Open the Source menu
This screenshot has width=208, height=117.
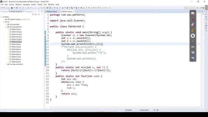tap(11, 5)
